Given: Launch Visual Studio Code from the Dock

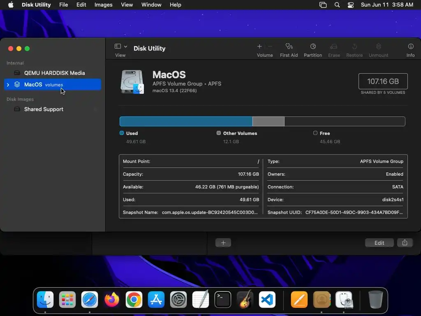Looking at the screenshot, I should pyautogui.click(x=267, y=300).
